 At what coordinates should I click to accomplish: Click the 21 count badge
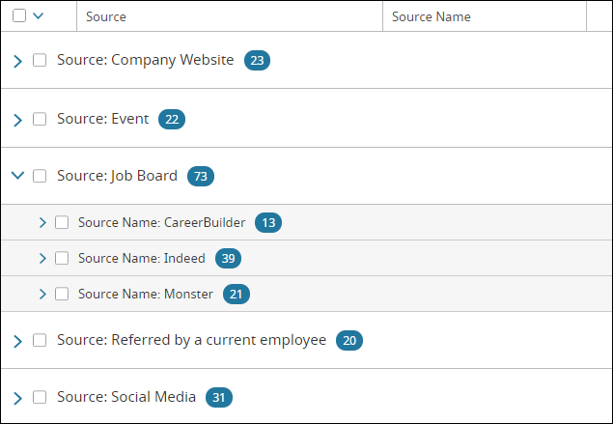tap(237, 294)
